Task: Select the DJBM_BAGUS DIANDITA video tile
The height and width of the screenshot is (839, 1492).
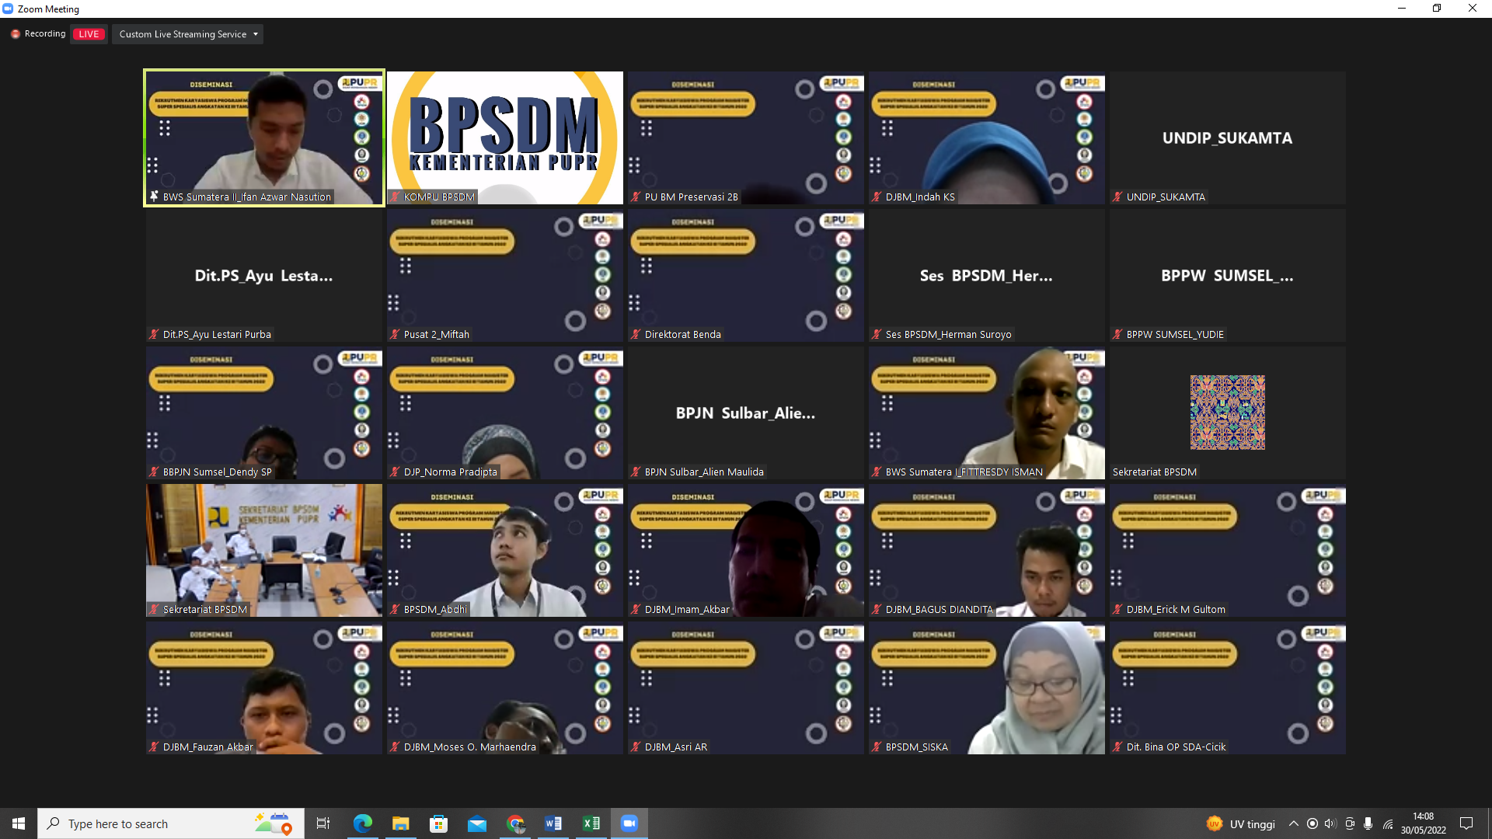Action: (987, 550)
